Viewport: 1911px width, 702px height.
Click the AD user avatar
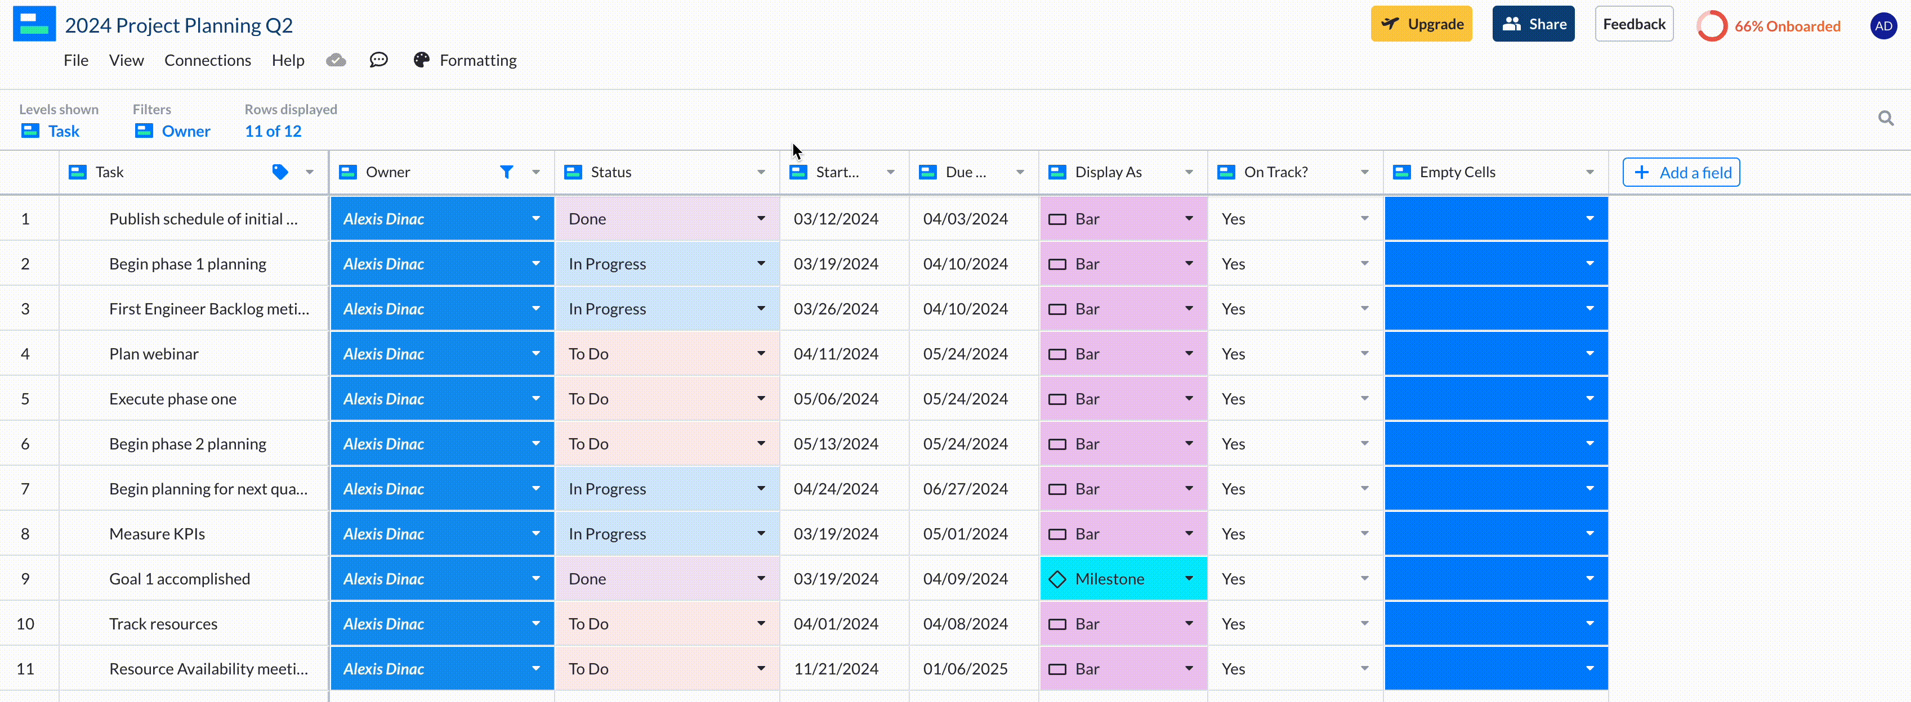[1885, 24]
